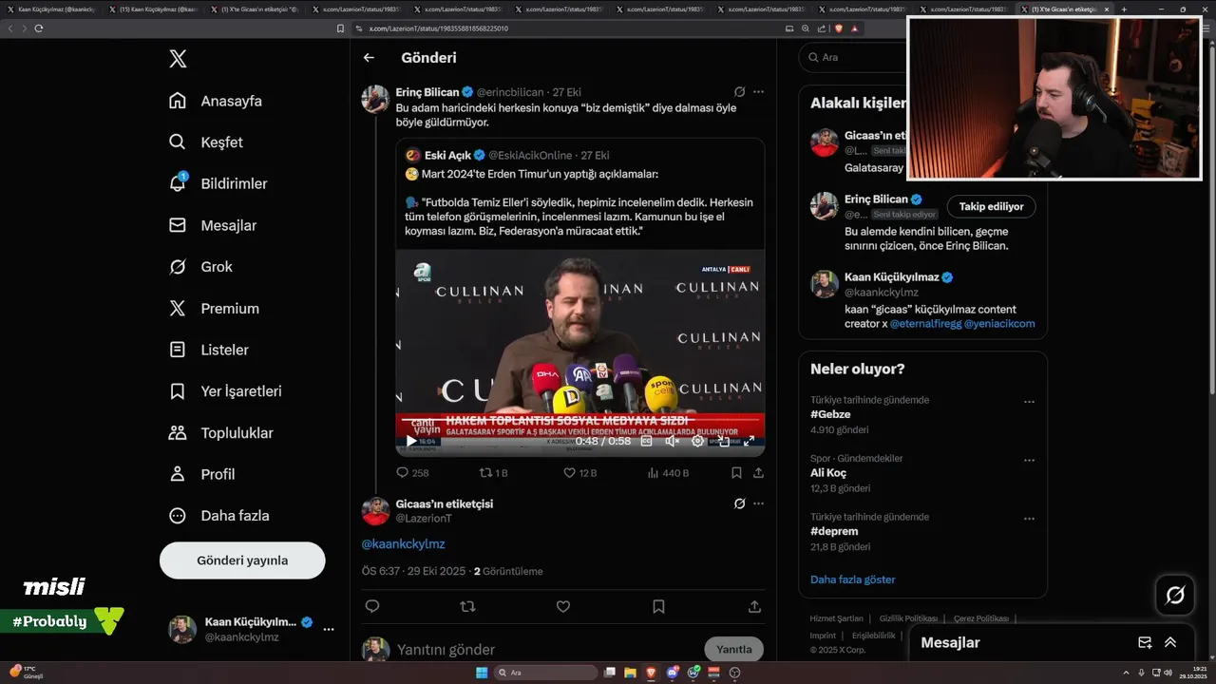This screenshot has width=1216, height=684.
Task: Click Daha fazla göster link
Action: coord(852,579)
